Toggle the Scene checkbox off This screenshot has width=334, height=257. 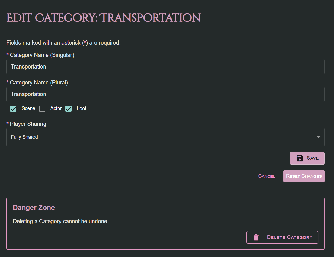tap(13, 109)
